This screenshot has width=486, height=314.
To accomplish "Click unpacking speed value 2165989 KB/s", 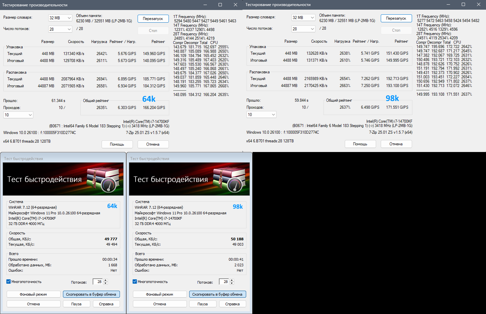I will (316, 79).
